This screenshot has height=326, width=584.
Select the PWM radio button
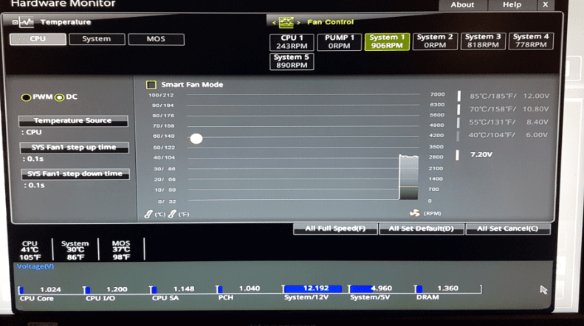26,97
